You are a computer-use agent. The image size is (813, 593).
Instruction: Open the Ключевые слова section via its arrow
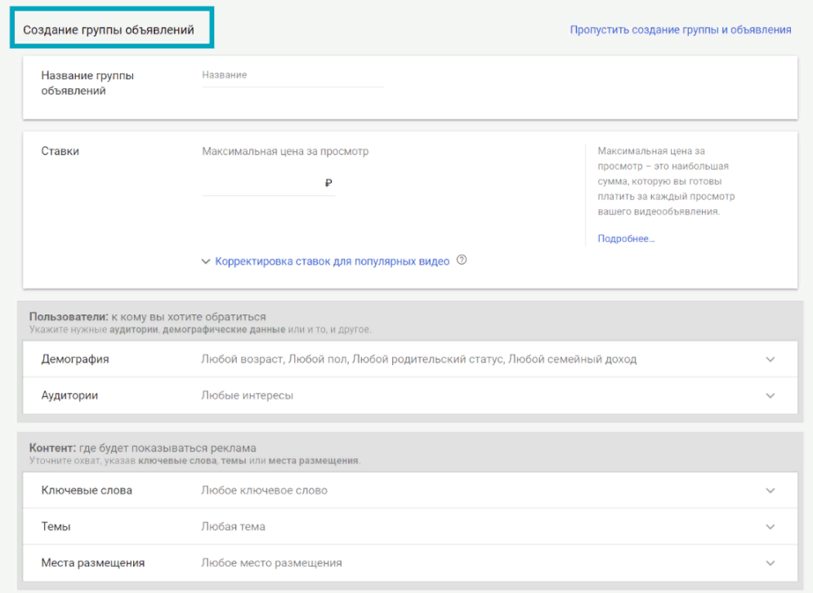[770, 491]
